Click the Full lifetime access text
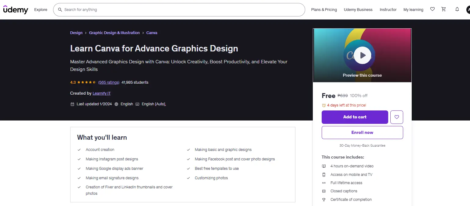 346,183
